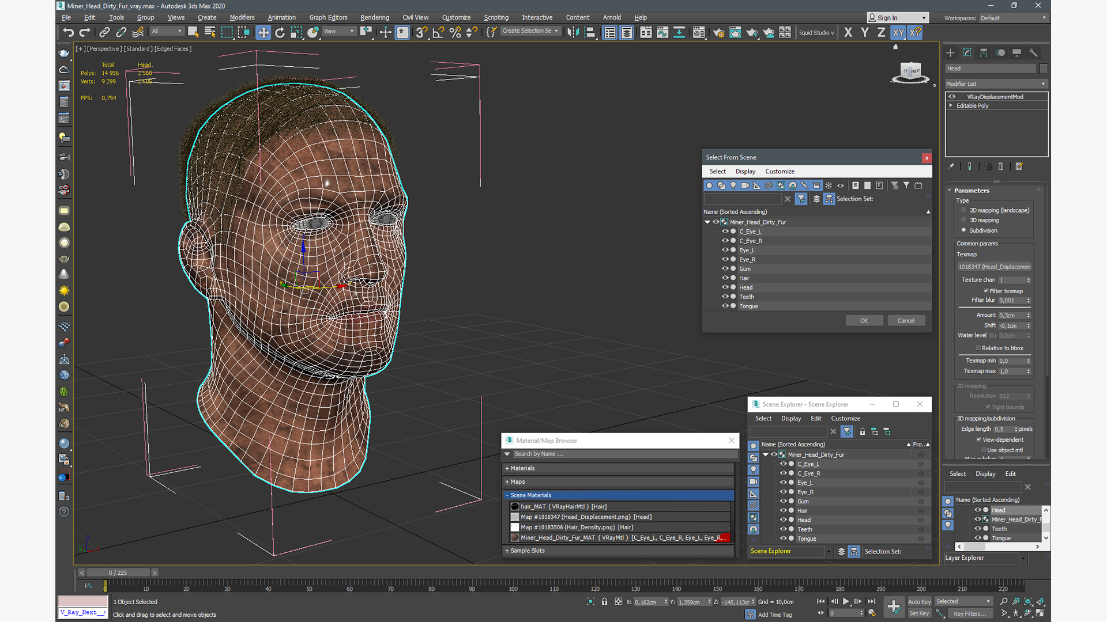Toggle the Percent Snap button
The height and width of the screenshot is (622, 1107).
click(x=455, y=32)
